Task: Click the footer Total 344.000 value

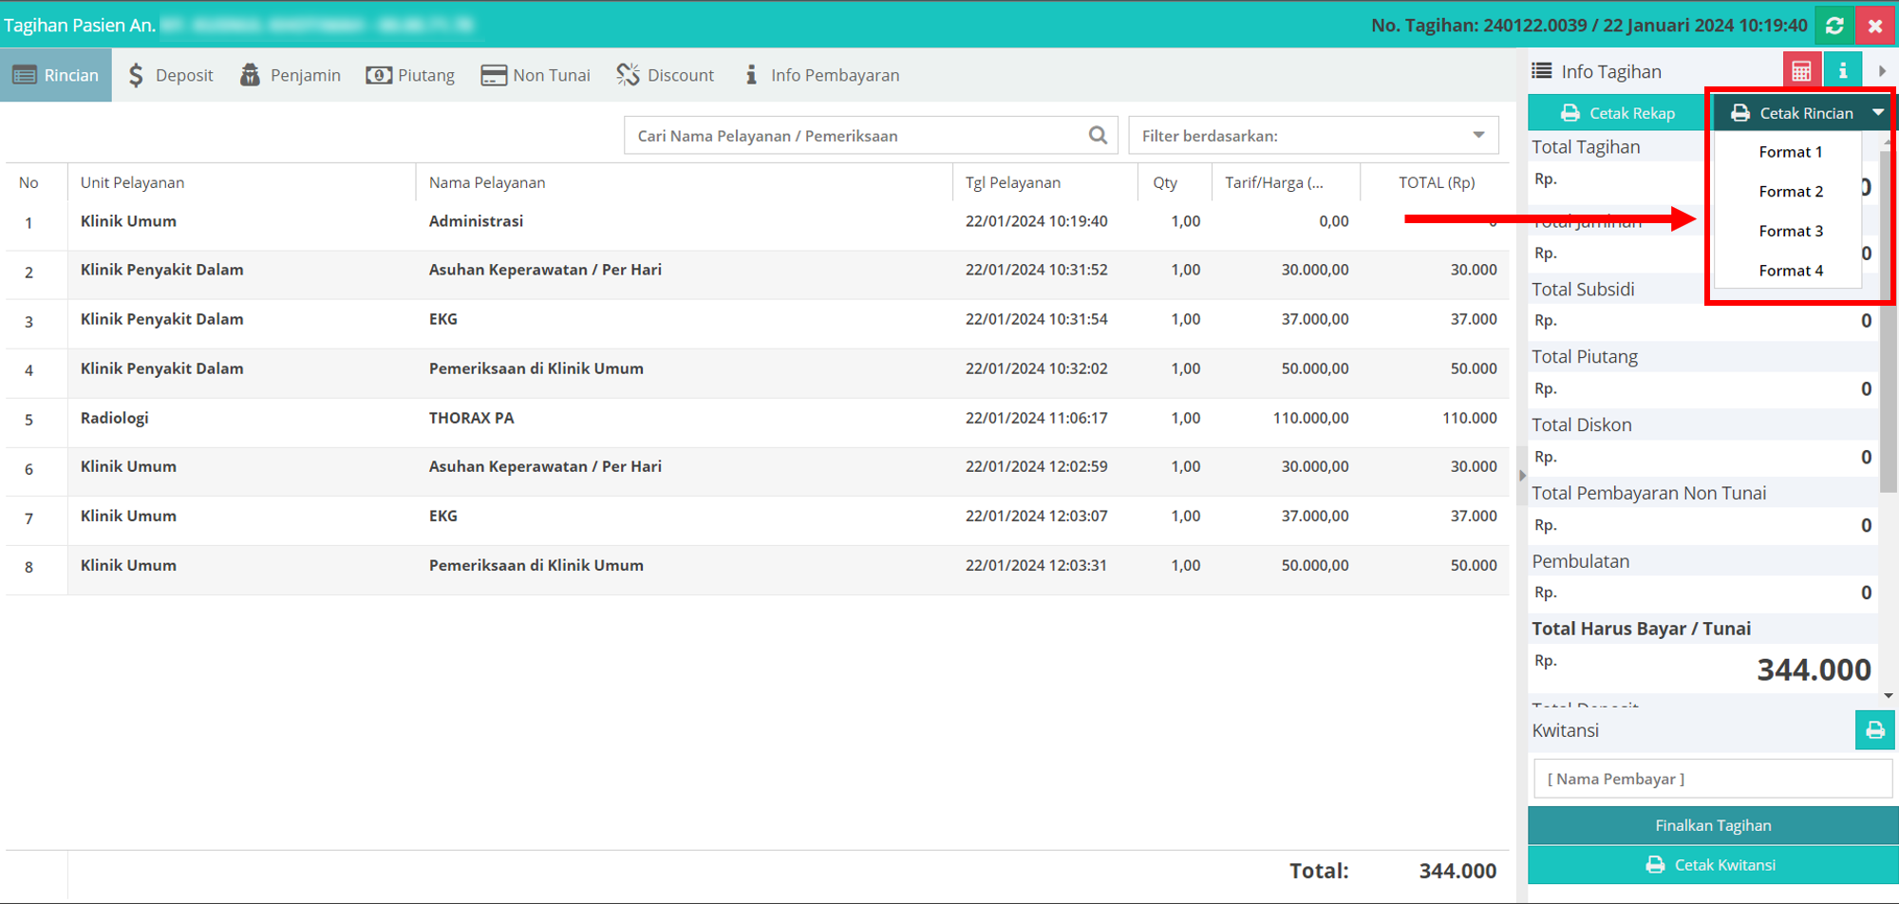Action: click(1457, 871)
